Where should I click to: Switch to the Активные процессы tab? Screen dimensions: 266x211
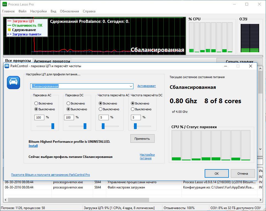52,61
